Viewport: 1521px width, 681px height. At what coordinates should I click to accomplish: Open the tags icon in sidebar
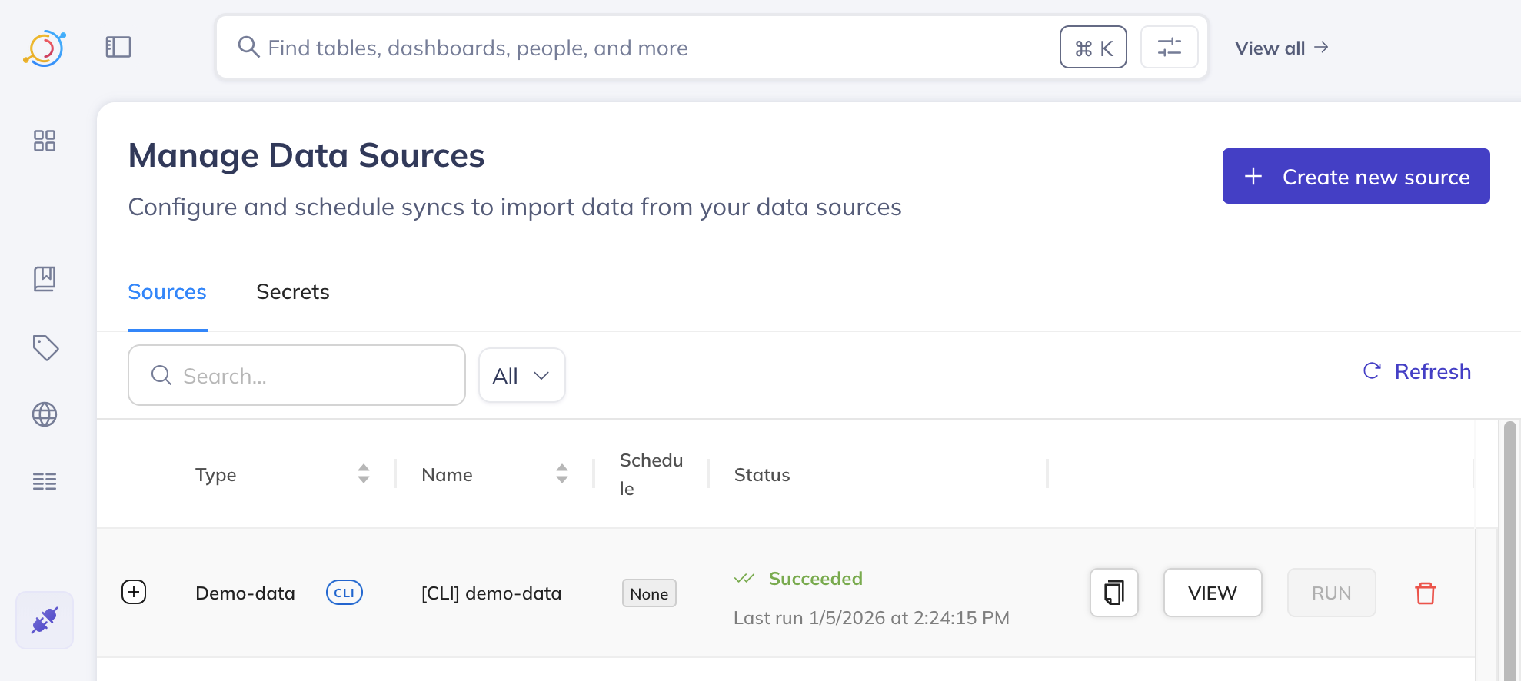click(45, 347)
